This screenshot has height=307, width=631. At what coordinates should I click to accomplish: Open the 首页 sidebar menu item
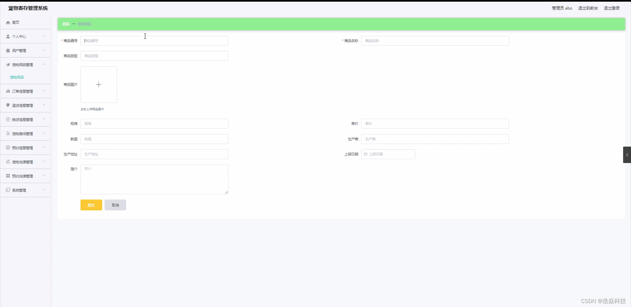coord(25,22)
